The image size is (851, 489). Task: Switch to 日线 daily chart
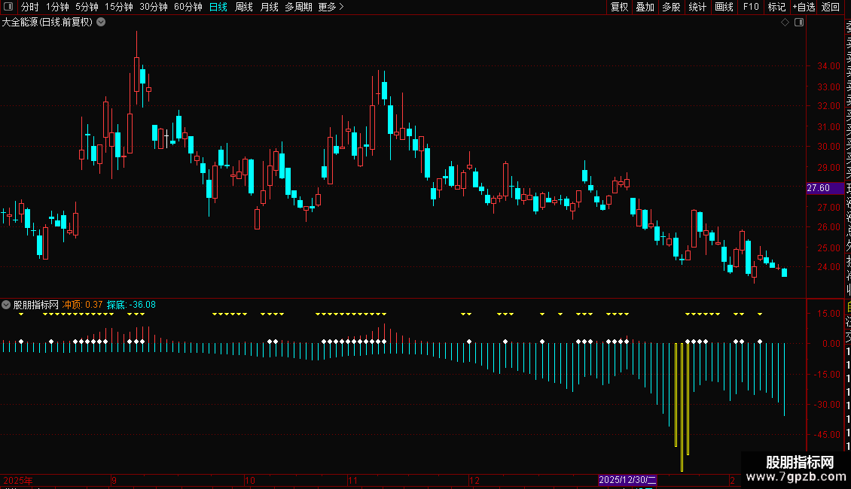(x=218, y=7)
